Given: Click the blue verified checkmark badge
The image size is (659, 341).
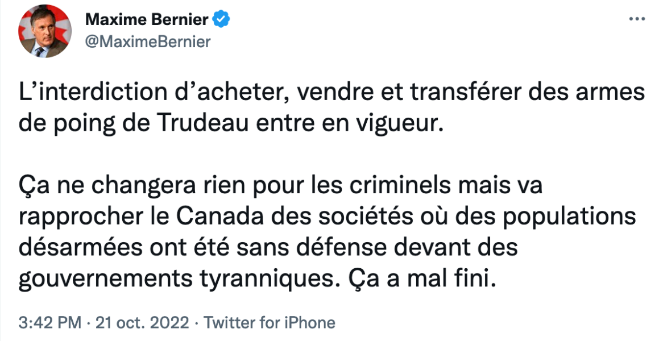Looking at the screenshot, I should [221, 19].
